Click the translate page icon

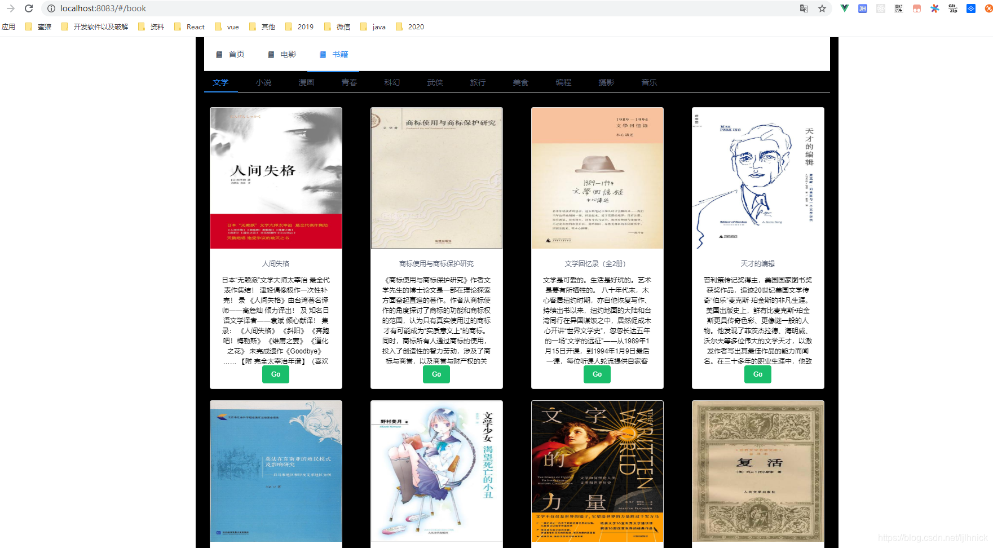point(804,8)
